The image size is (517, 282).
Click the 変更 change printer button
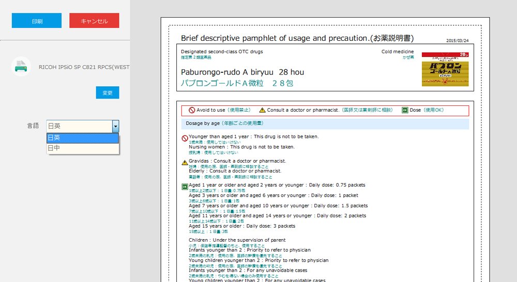tap(108, 92)
